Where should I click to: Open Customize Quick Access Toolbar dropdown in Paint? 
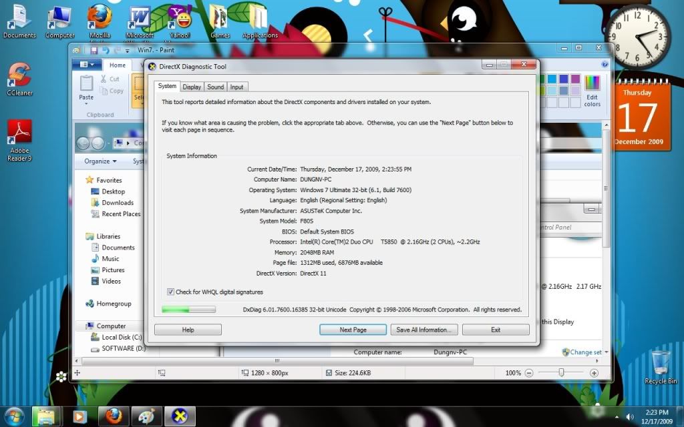[128, 51]
